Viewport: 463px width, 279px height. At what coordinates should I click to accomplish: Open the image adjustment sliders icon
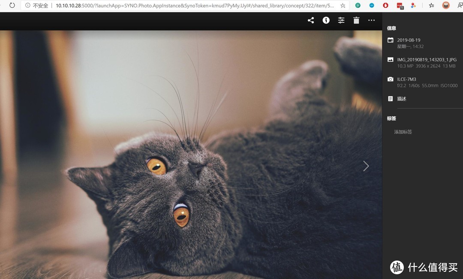coord(341,20)
